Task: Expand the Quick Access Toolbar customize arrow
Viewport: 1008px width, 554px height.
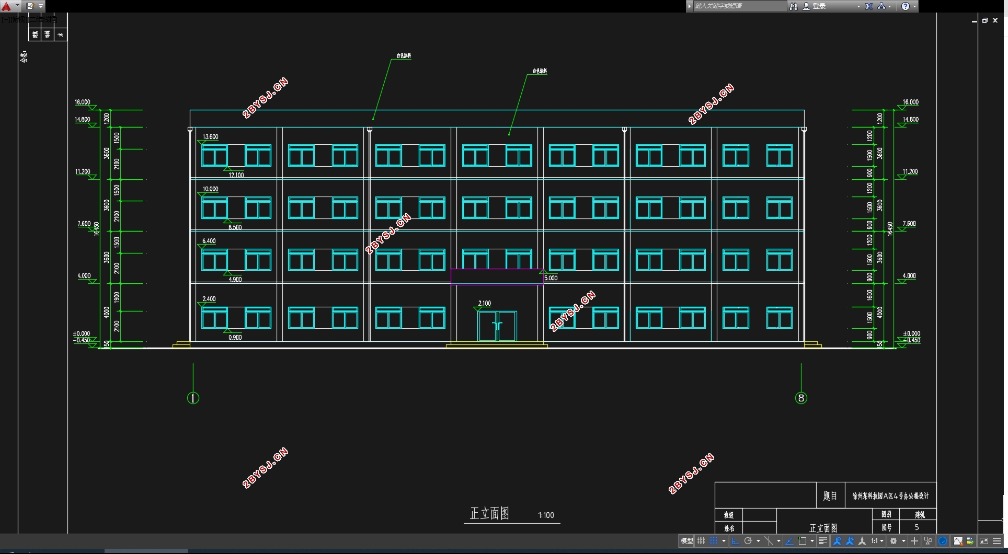Action: (x=41, y=6)
